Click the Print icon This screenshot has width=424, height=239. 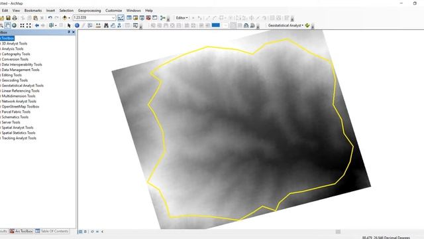pyautogui.click(x=15, y=18)
